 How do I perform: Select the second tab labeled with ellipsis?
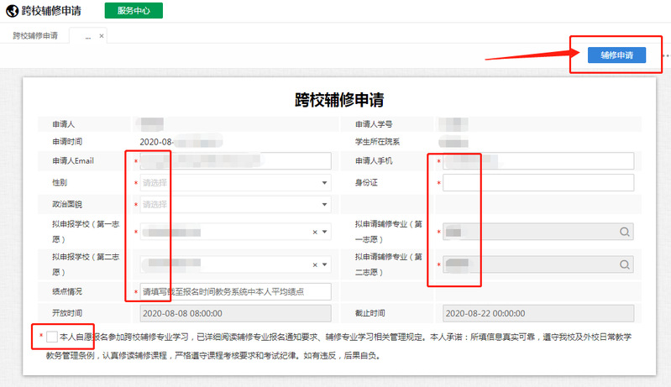(86, 36)
